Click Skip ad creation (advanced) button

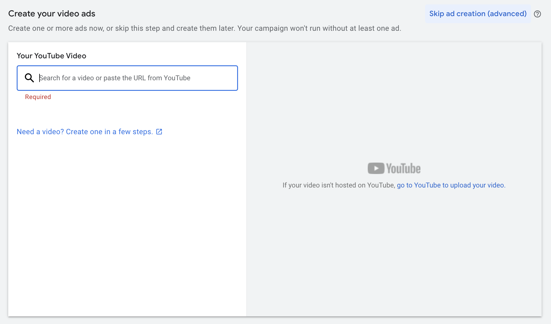[x=478, y=14]
